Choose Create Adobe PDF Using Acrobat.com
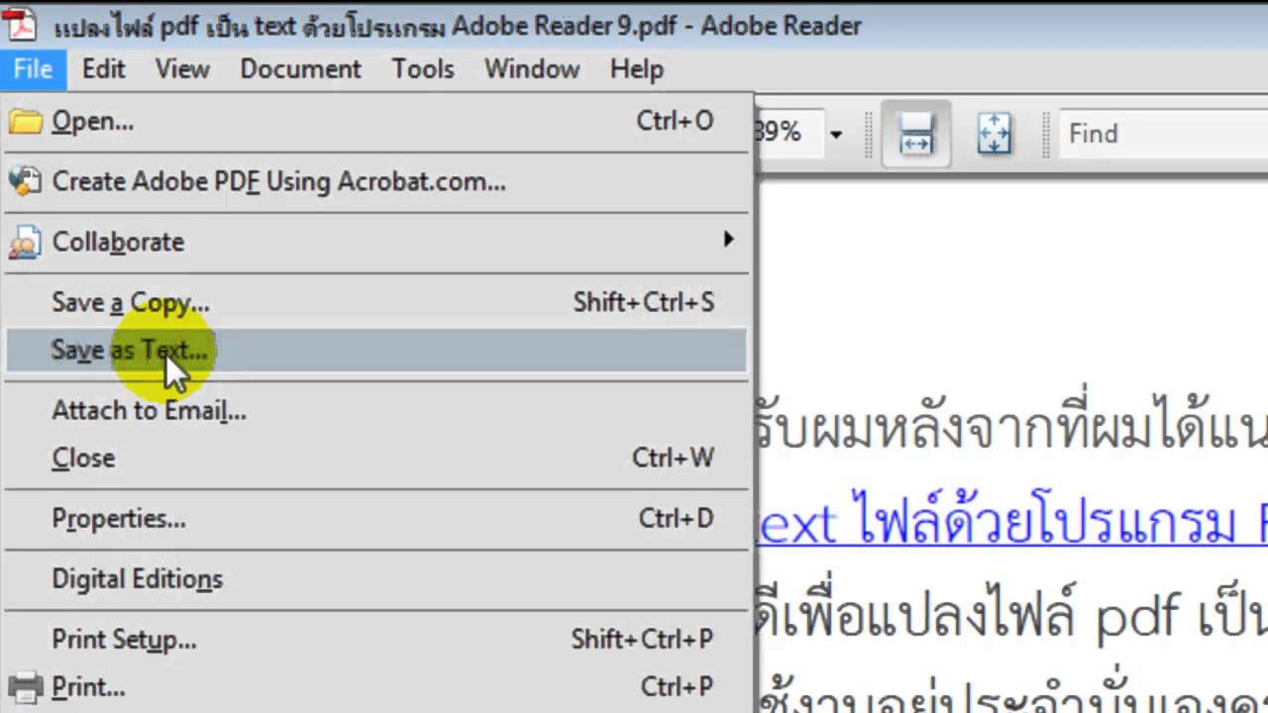1268x713 pixels. pyautogui.click(x=376, y=182)
